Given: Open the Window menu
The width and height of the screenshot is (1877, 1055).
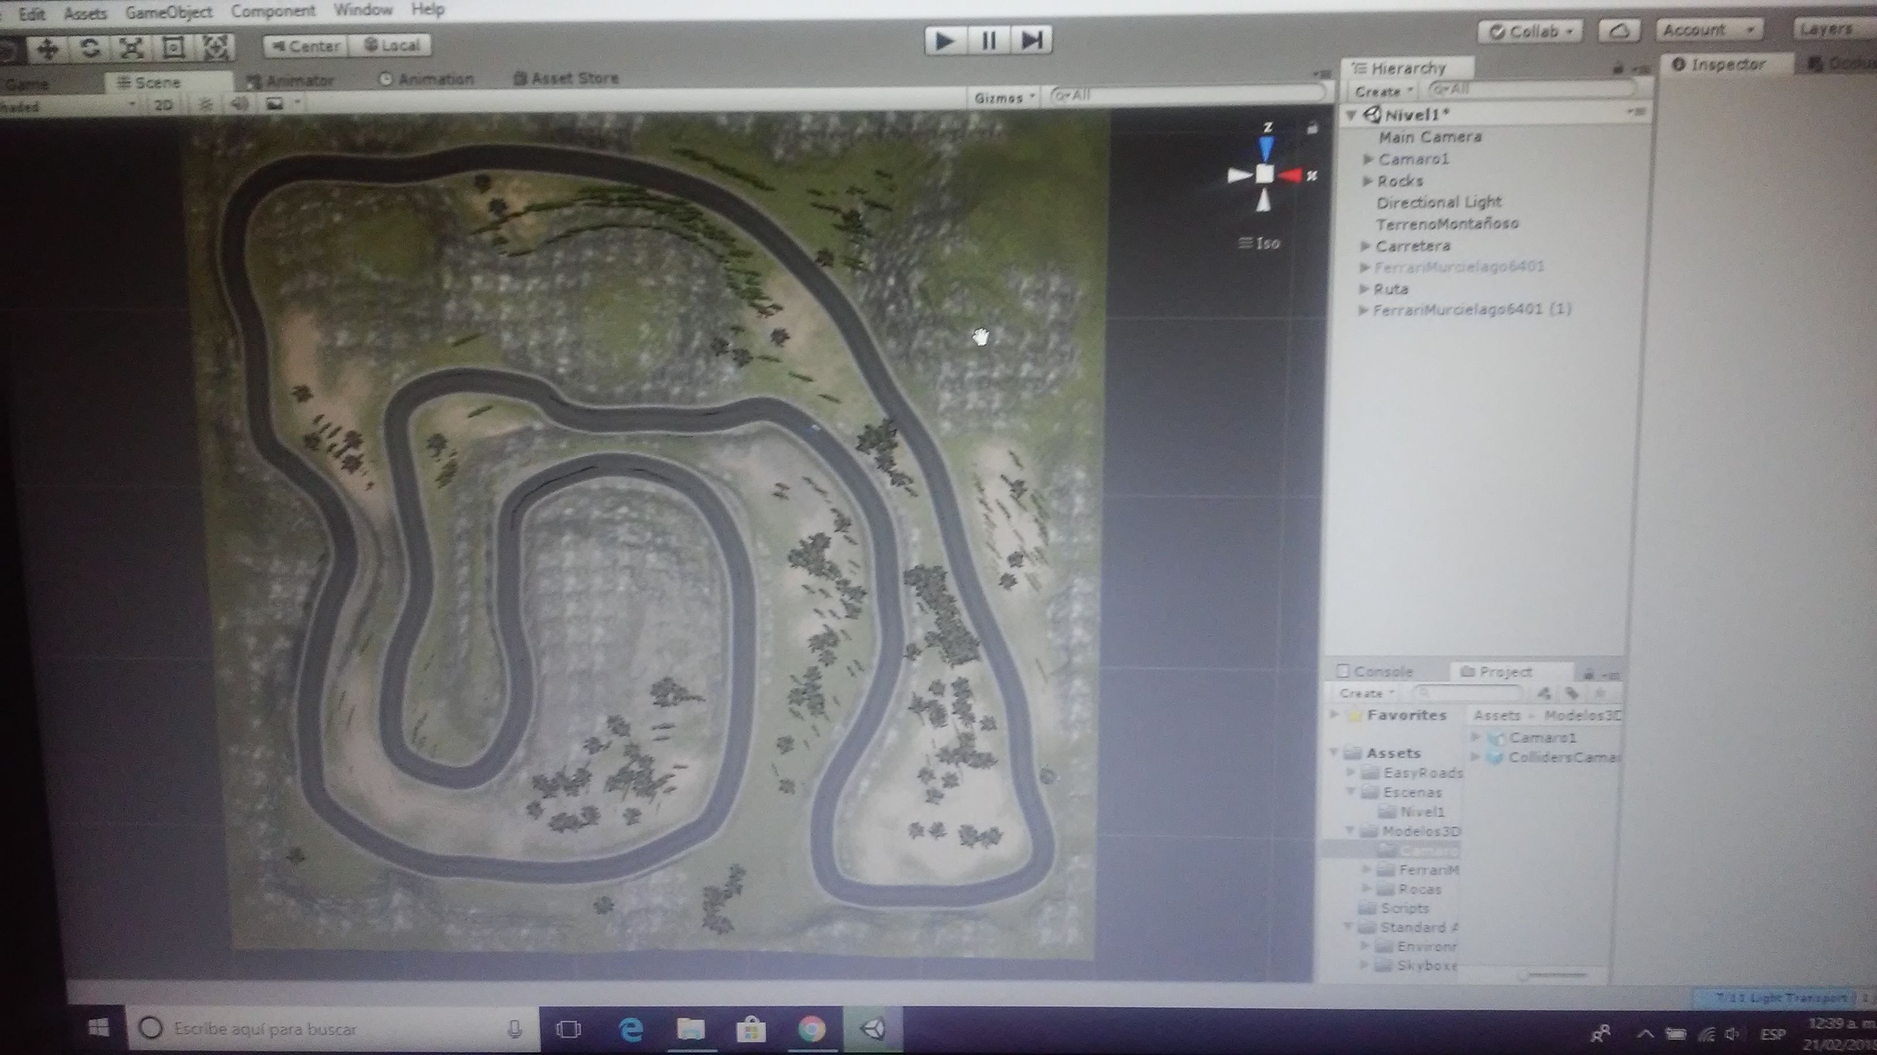Looking at the screenshot, I should (363, 9).
